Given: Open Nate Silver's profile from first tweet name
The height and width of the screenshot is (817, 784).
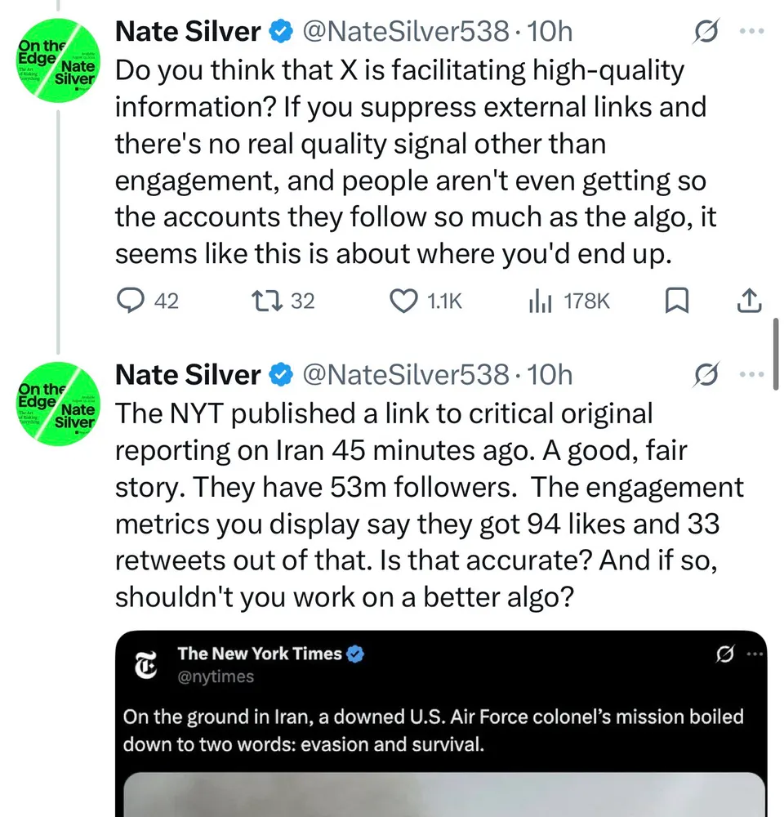Looking at the screenshot, I should click(188, 32).
